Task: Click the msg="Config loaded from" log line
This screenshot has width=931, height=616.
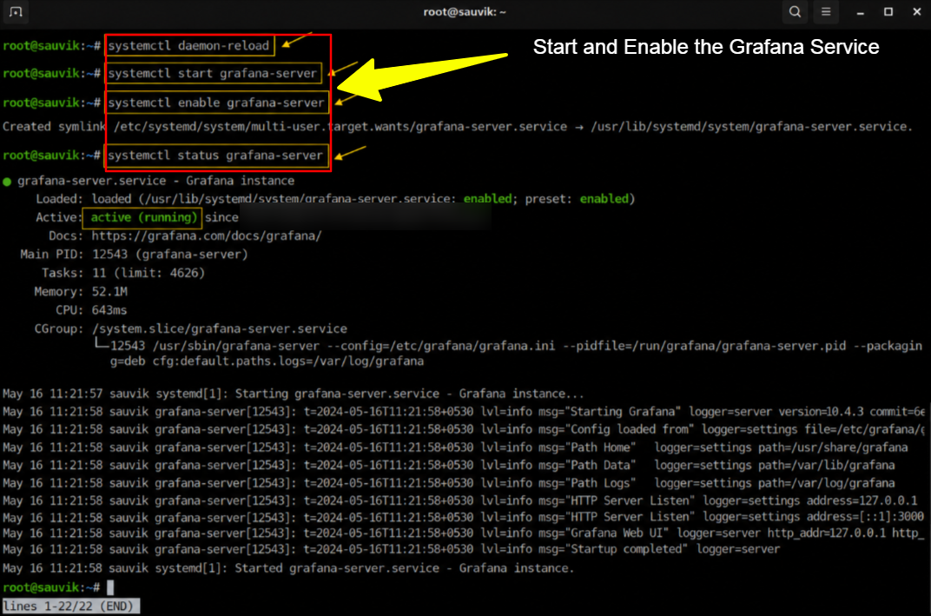Action: click(x=464, y=429)
